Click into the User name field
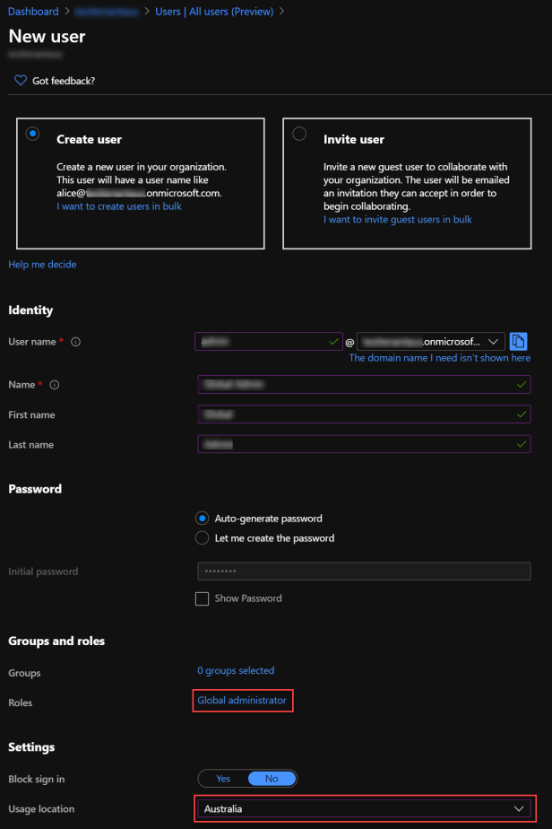Image resolution: width=552 pixels, height=829 pixels. (268, 342)
